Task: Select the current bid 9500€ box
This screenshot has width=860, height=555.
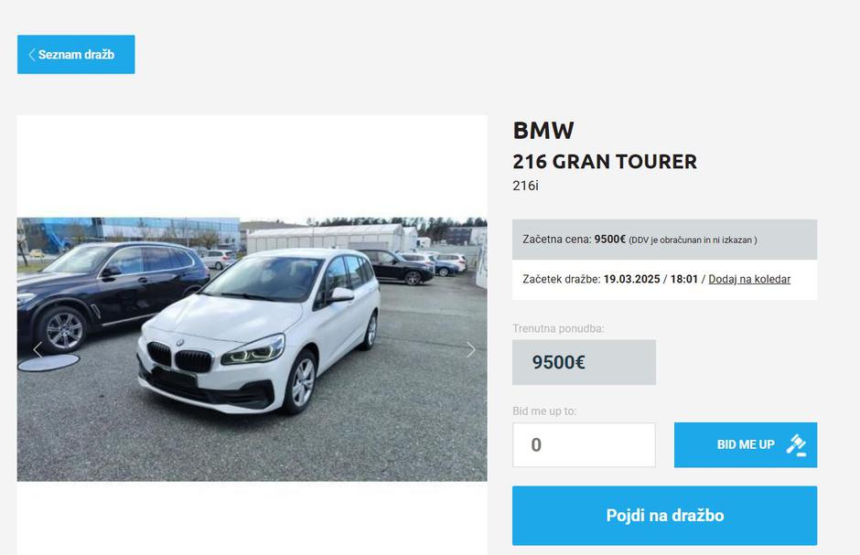Action: coord(584,362)
